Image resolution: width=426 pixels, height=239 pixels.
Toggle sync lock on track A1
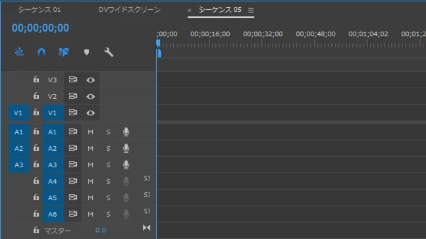click(73, 132)
